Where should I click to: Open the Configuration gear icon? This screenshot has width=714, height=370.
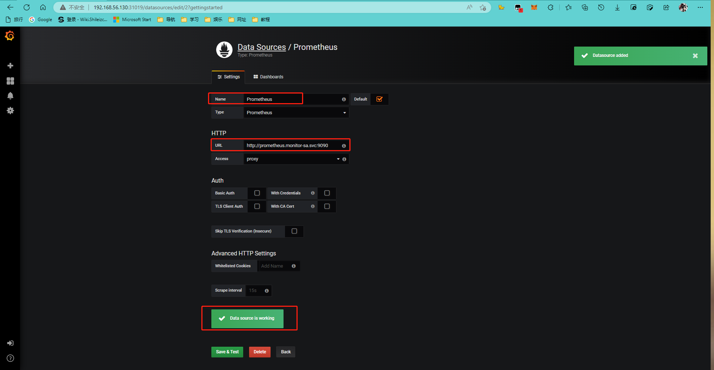10,111
